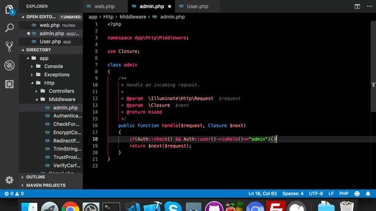Select web.php in Open Editors
Screen dimensions: 376x211
pyautogui.click(x=51, y=25)
